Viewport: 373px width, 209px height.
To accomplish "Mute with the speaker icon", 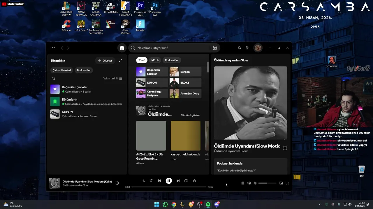I will click(255, 183).
